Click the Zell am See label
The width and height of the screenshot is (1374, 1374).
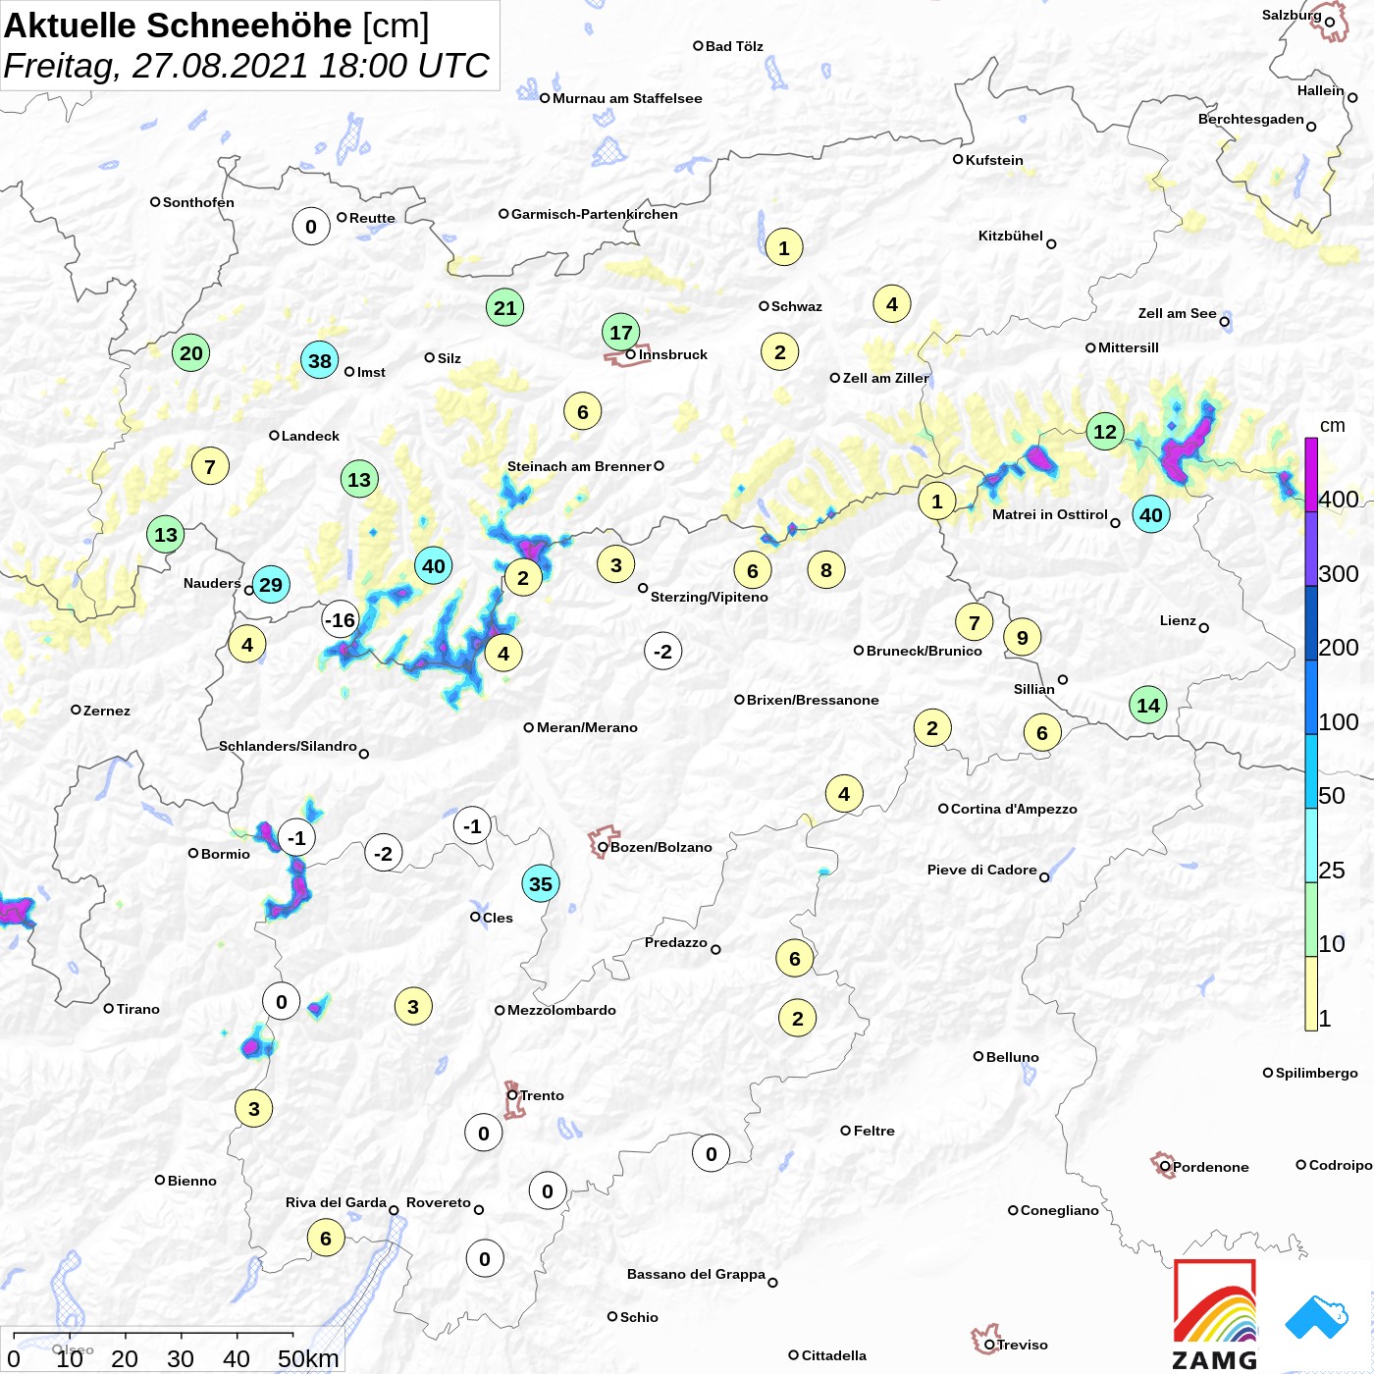(1177, 313)
